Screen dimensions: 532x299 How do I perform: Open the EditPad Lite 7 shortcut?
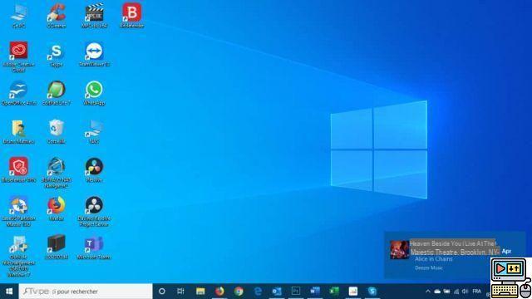(x=57, y=92)
